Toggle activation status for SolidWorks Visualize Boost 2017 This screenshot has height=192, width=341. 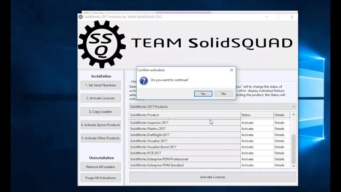click(x=247, y=147)
